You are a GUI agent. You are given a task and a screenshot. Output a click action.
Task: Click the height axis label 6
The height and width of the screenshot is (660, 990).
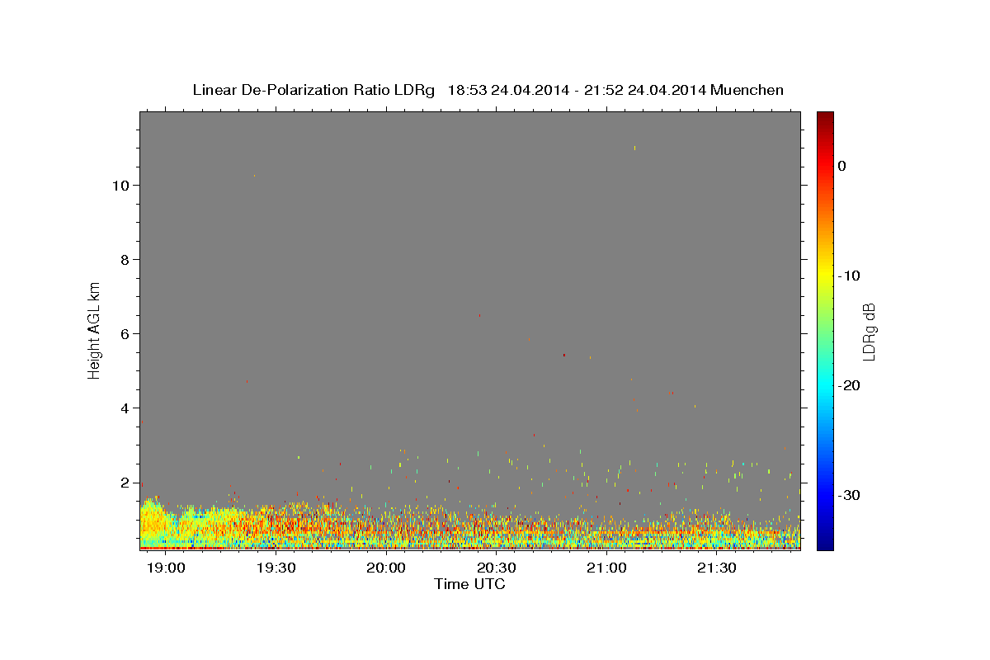(x=125, y=334)
